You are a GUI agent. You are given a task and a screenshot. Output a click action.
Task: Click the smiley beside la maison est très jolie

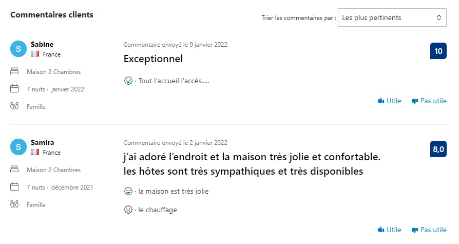pos(128,191)
